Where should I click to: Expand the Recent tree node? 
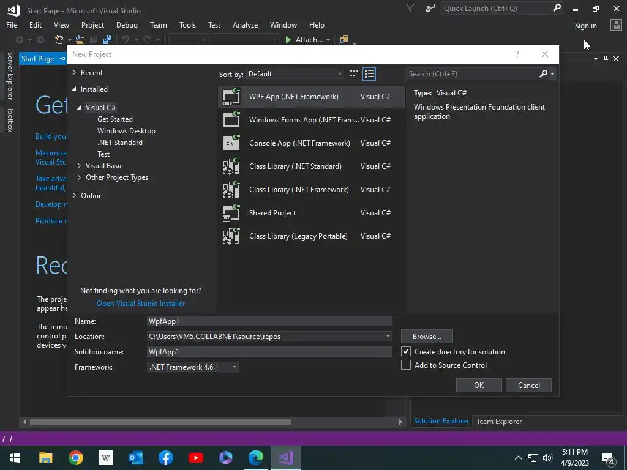(x=74, y=73)
